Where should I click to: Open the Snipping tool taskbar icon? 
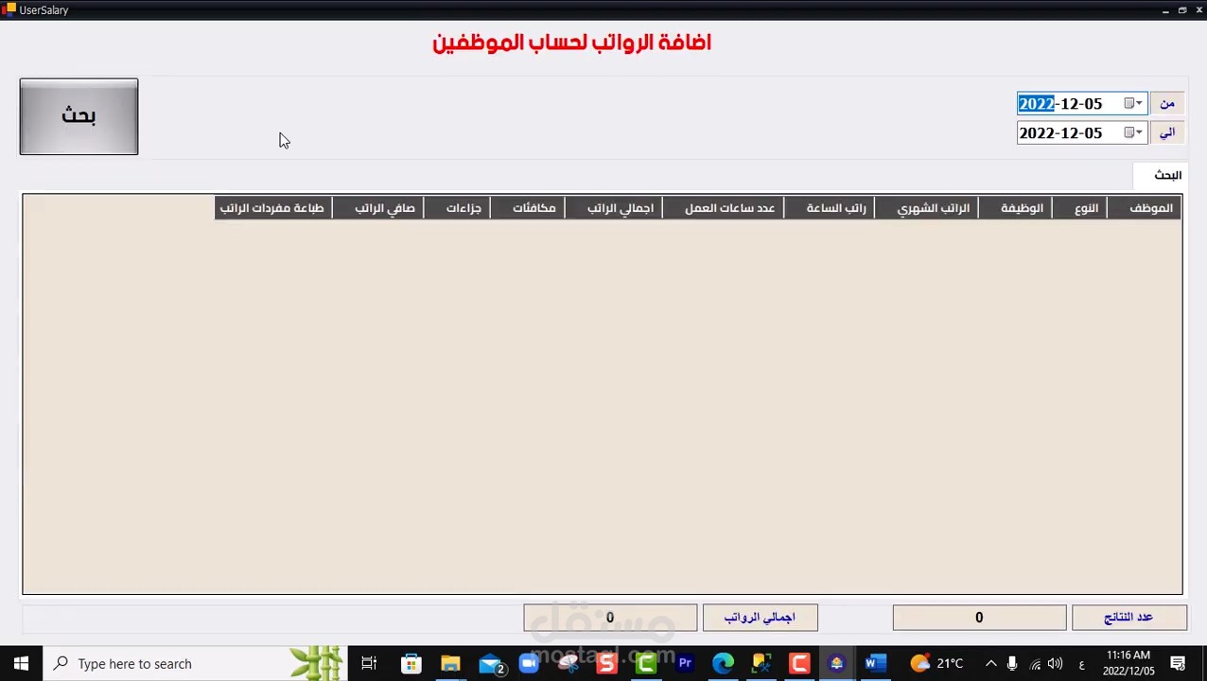[568, 664]
